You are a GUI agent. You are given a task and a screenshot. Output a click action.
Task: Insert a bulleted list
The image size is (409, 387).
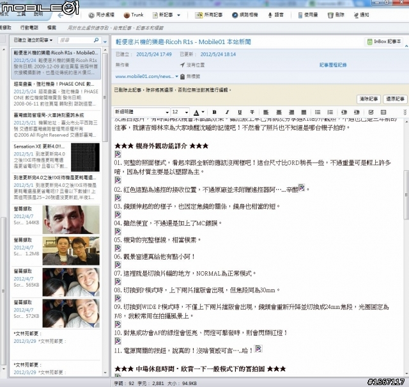[x=318, y=112]
